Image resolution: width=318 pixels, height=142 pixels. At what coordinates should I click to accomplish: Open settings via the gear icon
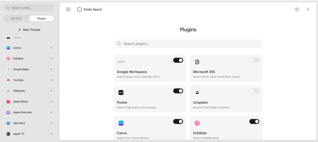(297, 9)
